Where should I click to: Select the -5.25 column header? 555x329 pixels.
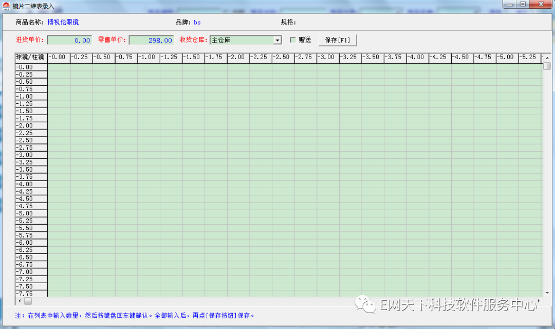pos(529,57)
